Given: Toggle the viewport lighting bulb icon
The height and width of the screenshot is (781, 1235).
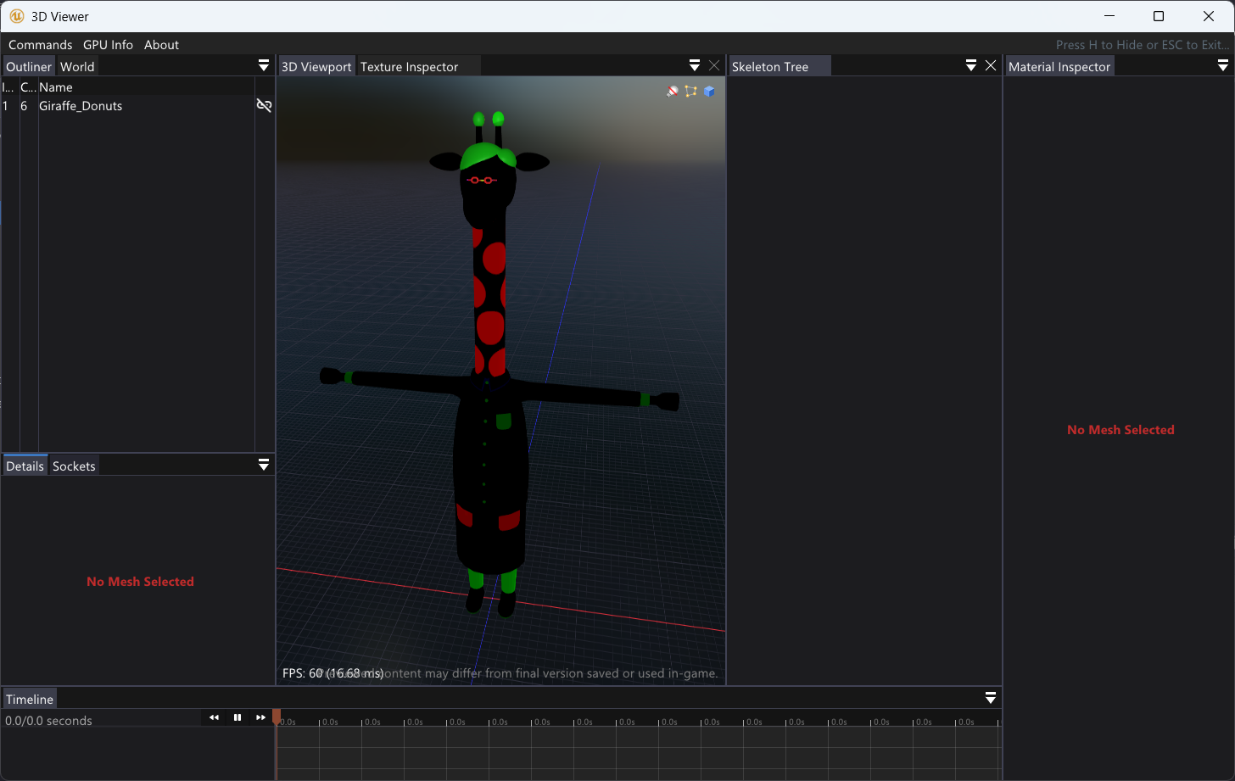Looking at the screenshot, I should (x=673, y=91).
